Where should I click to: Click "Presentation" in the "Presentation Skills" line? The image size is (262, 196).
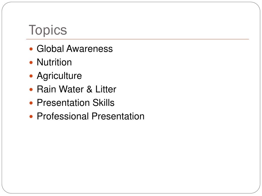[x=63, y=103]
